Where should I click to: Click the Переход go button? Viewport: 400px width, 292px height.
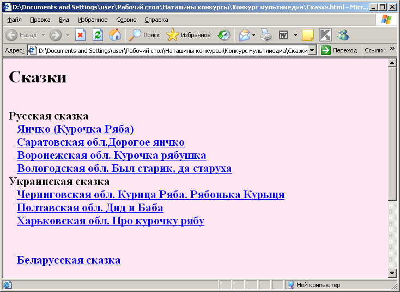tap(339, 50)
